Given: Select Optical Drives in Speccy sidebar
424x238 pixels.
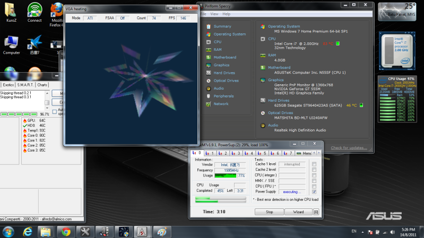Looking at the screenshot, I should point(226,81).
